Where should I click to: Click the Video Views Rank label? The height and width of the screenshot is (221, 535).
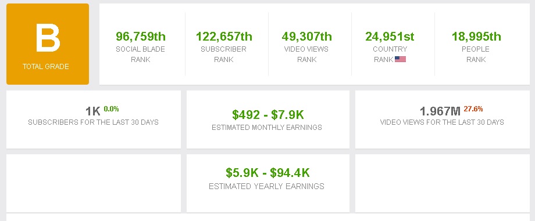(x=306, y=54)
